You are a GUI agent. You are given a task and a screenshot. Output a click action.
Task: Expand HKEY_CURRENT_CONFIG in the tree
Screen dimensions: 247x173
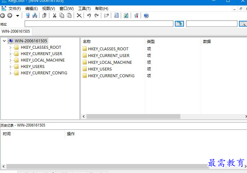pyautogui.click(x=10, y=73)
